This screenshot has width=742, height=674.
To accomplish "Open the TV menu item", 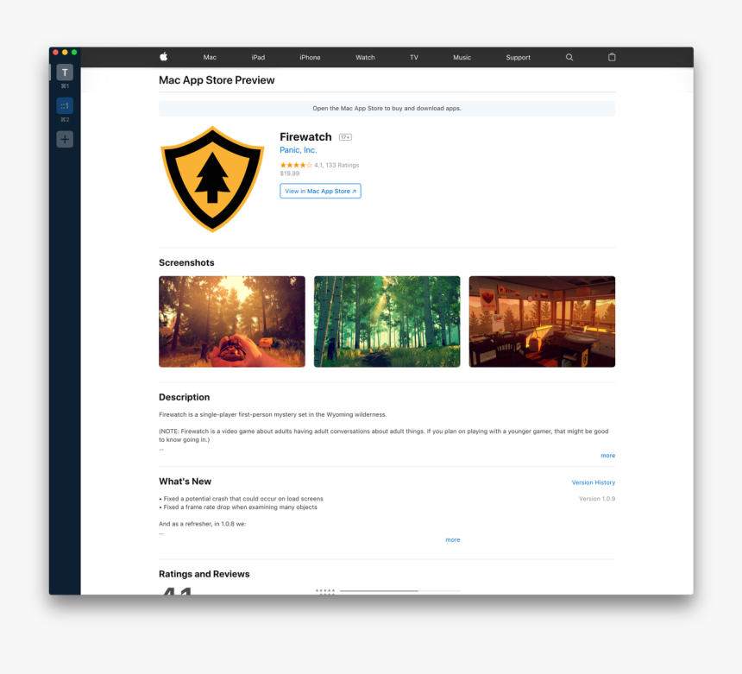I will point(413,57).
